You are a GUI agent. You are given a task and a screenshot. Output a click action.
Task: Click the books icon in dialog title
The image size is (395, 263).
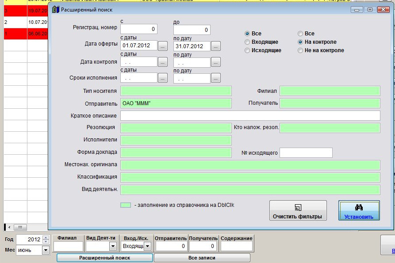click(x=56, y=10)
